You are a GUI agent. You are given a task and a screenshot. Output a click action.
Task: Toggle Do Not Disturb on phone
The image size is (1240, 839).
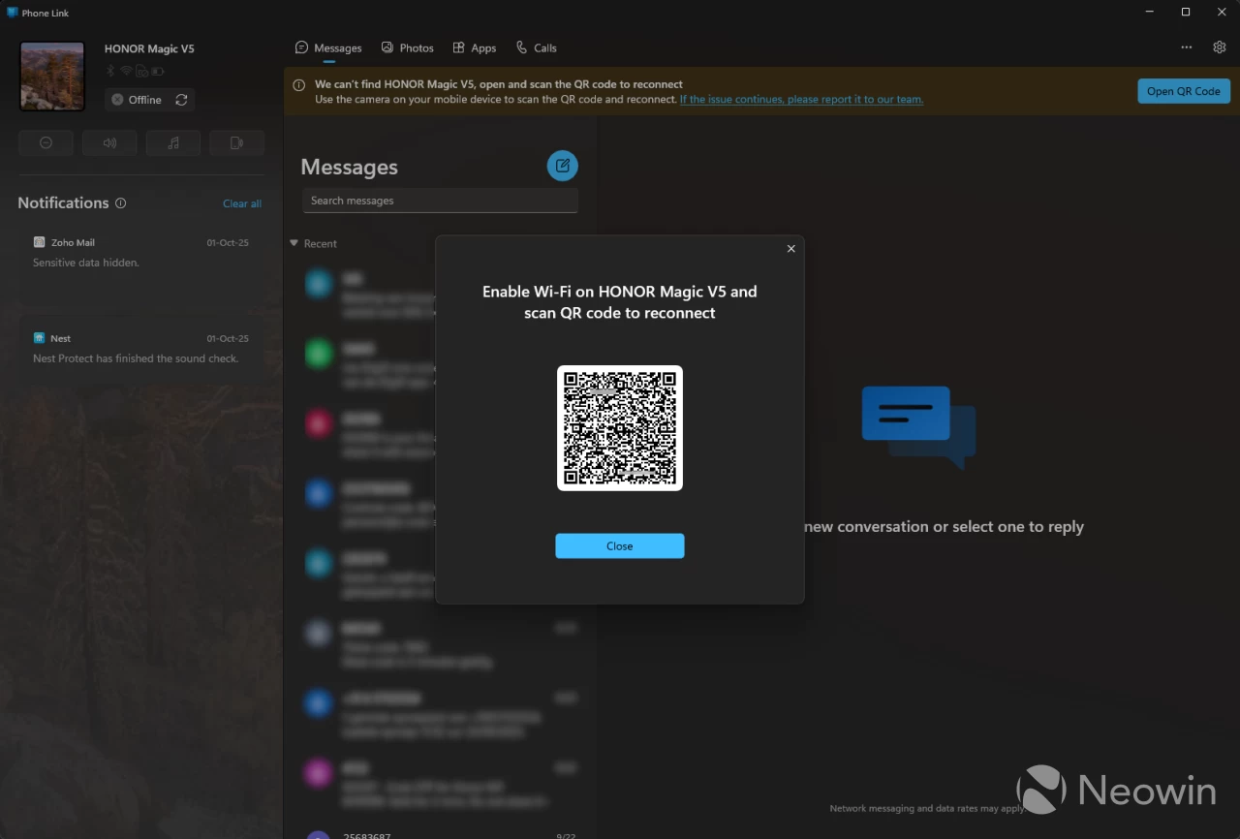pyautogui.click(x=46, y=142)
